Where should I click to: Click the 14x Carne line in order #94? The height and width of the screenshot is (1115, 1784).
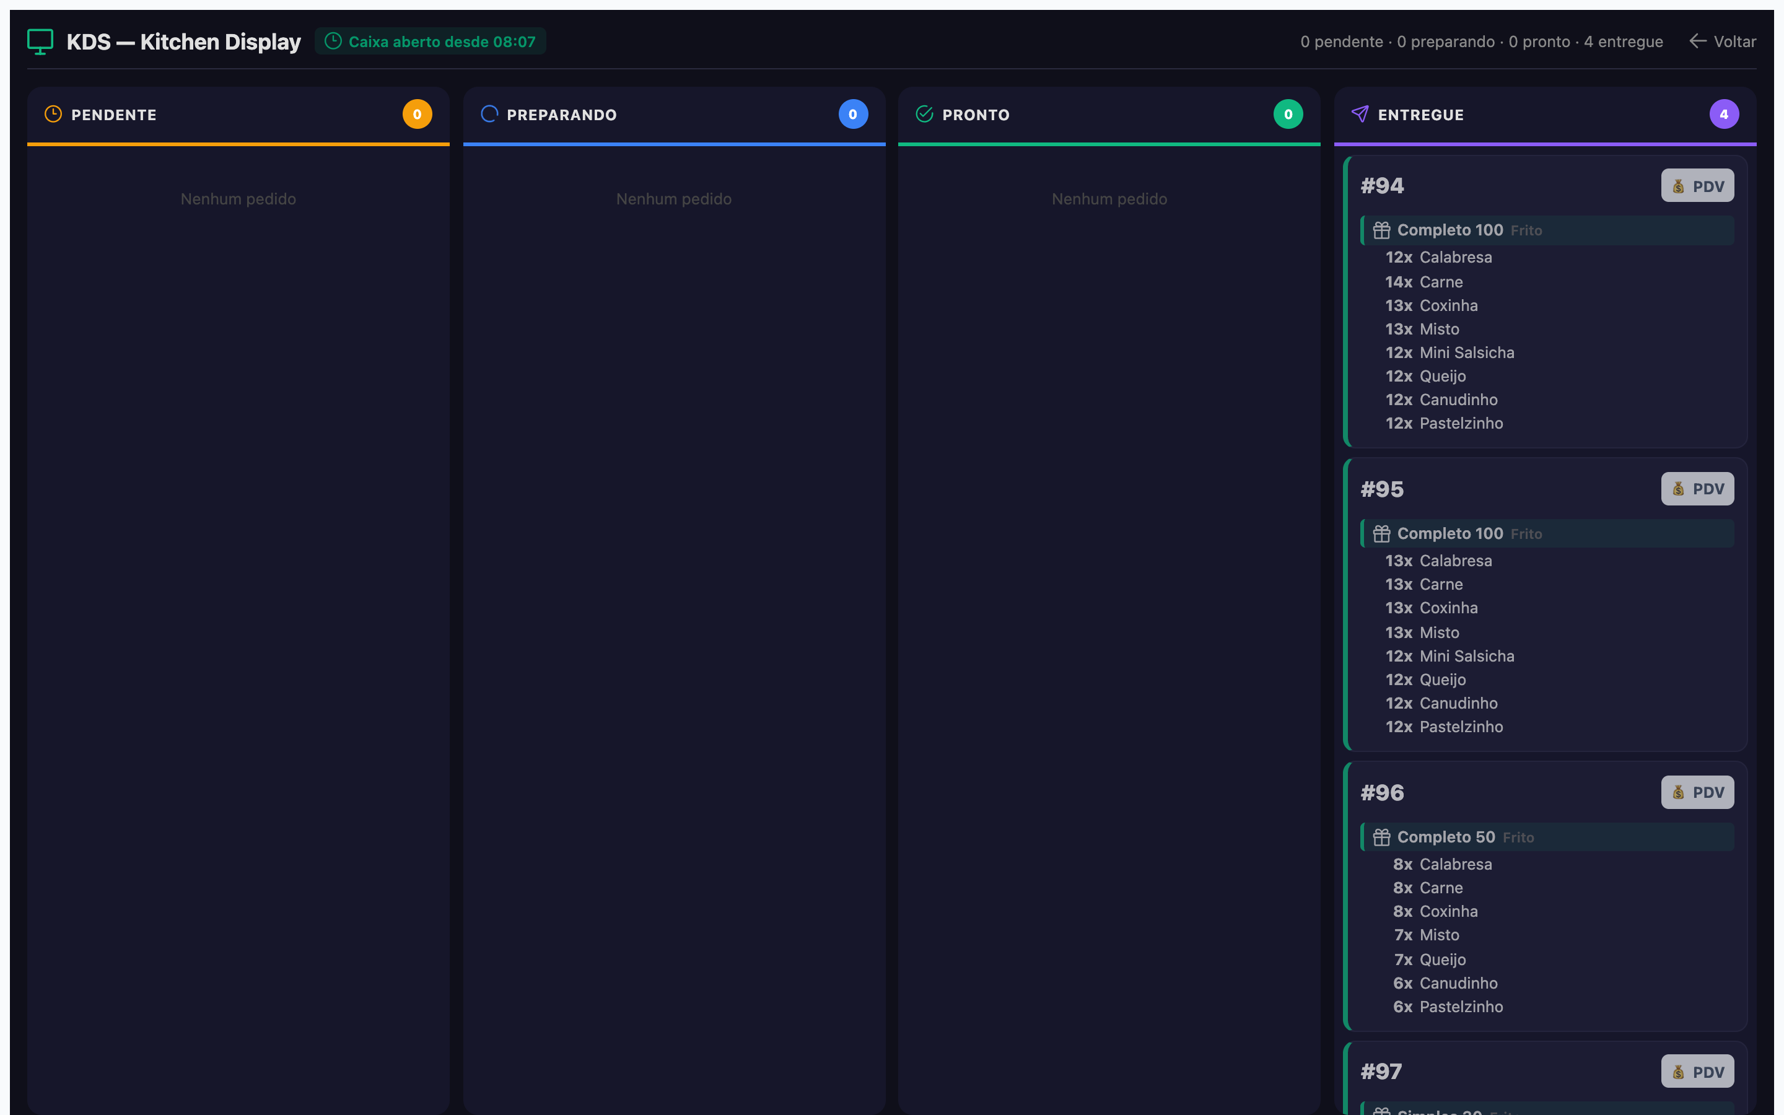click(x=1424, y=282)
